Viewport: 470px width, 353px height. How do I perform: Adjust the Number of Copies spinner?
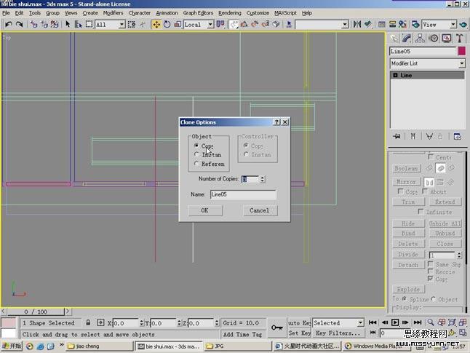pos(262,179)
